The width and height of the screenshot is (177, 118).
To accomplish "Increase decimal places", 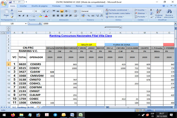I will tap(97, 15).
